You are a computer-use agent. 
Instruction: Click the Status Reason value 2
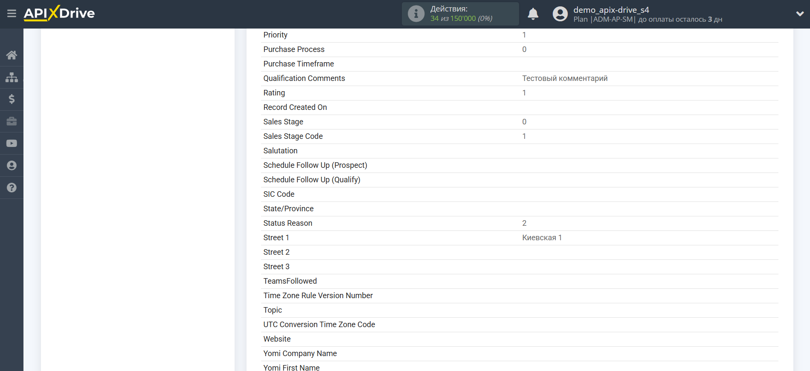pyautogui.click(x=524, y=223)
